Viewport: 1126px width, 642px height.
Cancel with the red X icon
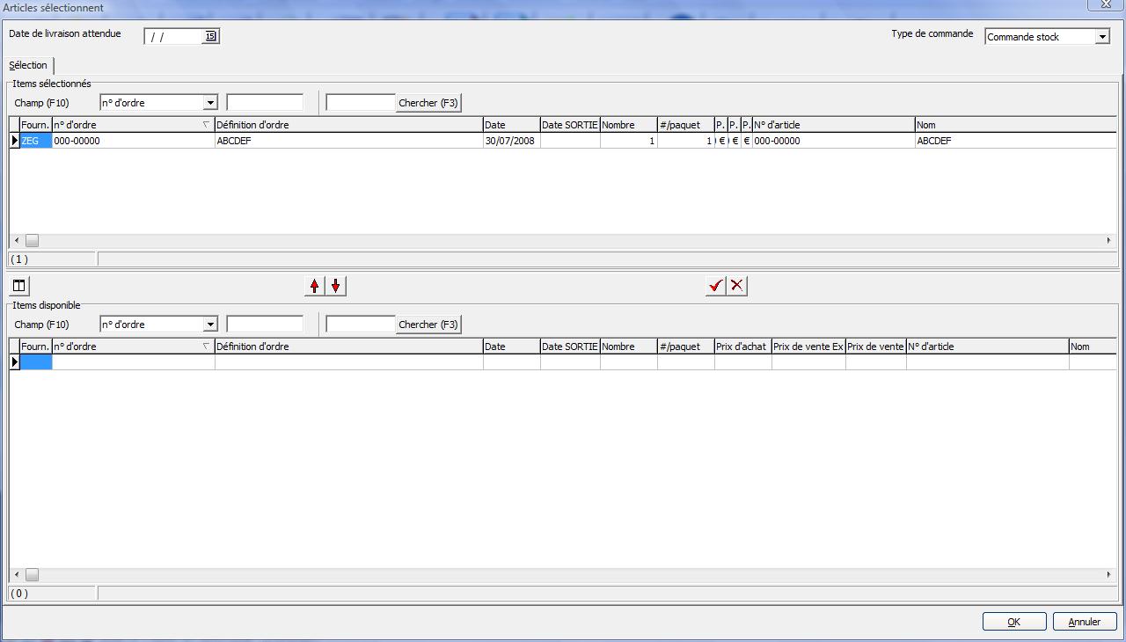(737, 286)
